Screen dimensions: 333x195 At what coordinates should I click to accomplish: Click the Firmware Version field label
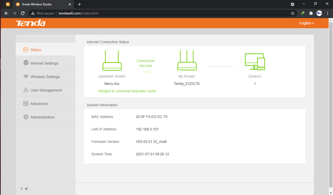105,142
